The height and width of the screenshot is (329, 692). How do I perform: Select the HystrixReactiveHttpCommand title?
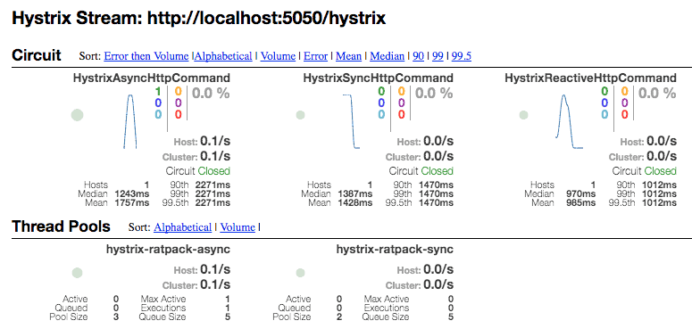[x=590, y=78]
